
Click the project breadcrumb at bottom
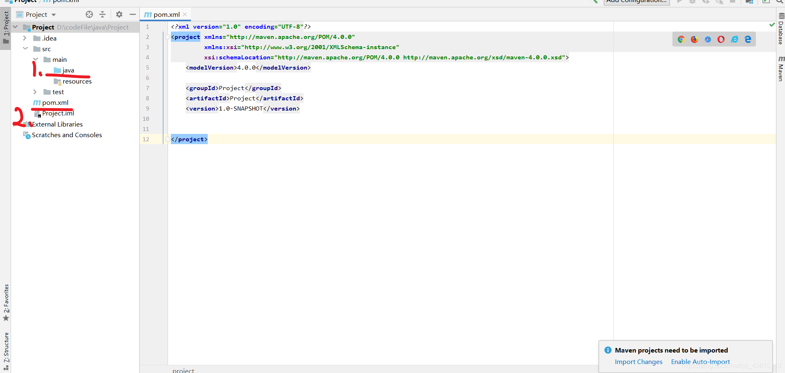[x=183, y=370]
